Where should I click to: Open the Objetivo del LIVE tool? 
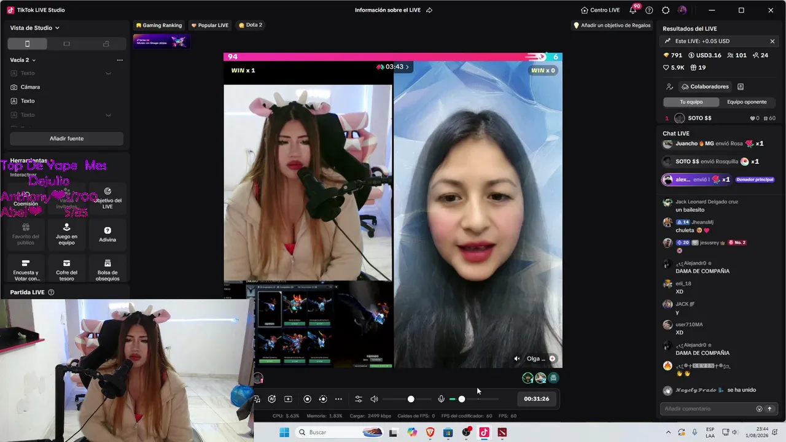107,199
